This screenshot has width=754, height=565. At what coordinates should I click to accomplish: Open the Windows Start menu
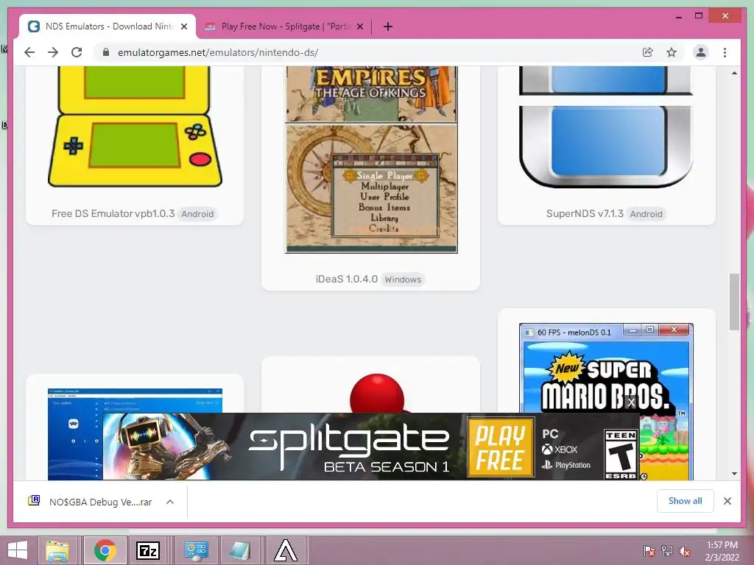point(18,550)
